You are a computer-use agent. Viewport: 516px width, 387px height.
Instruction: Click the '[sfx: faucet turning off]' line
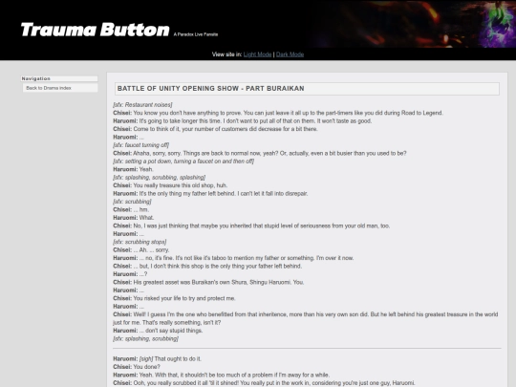point(140,145)
